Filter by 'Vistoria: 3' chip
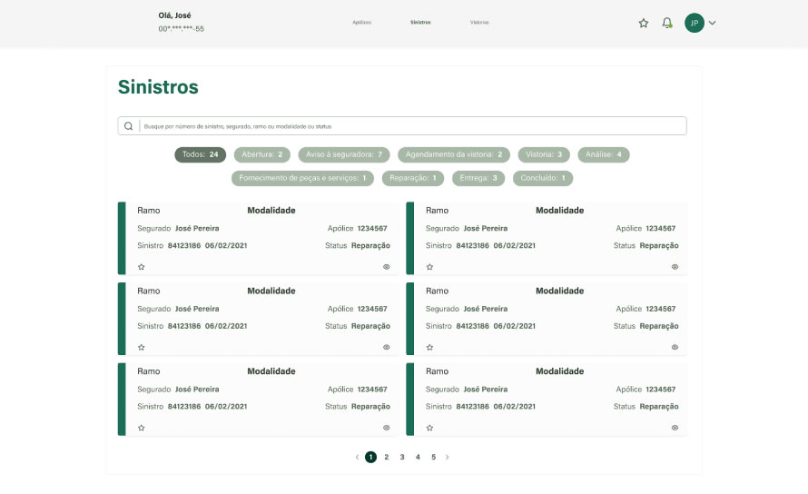 544,154
